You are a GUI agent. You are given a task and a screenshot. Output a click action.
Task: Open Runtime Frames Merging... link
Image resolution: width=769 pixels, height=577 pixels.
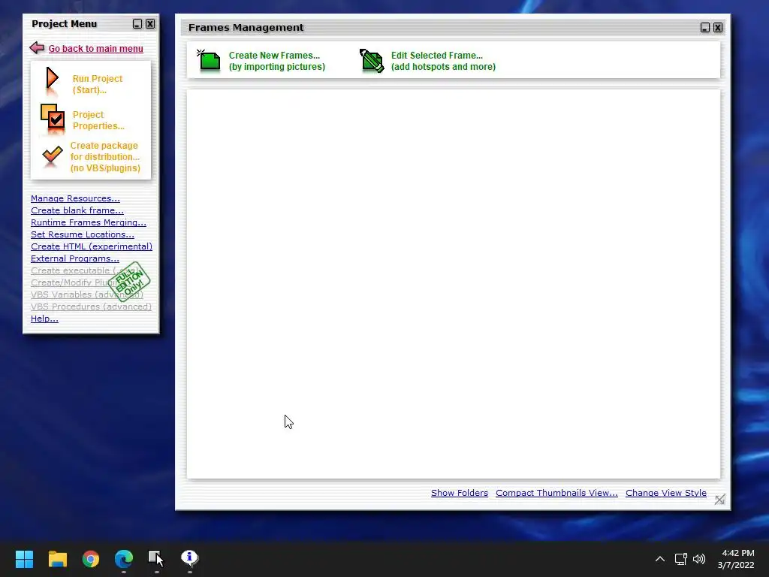89,222
